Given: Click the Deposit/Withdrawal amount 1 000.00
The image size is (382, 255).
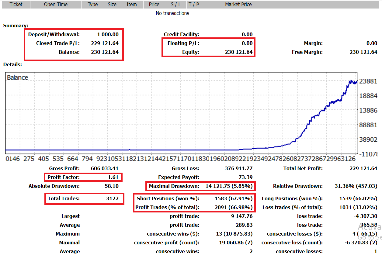Looking at the screenshot, I should point(108,34).
